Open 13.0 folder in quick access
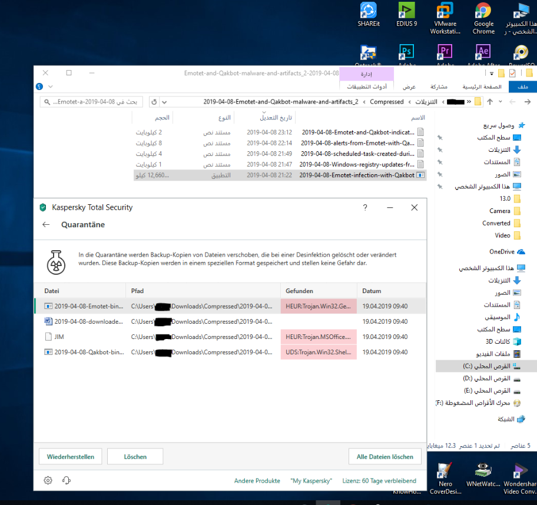Viewport: 537px width, 505px height. (x=510, y=198)
